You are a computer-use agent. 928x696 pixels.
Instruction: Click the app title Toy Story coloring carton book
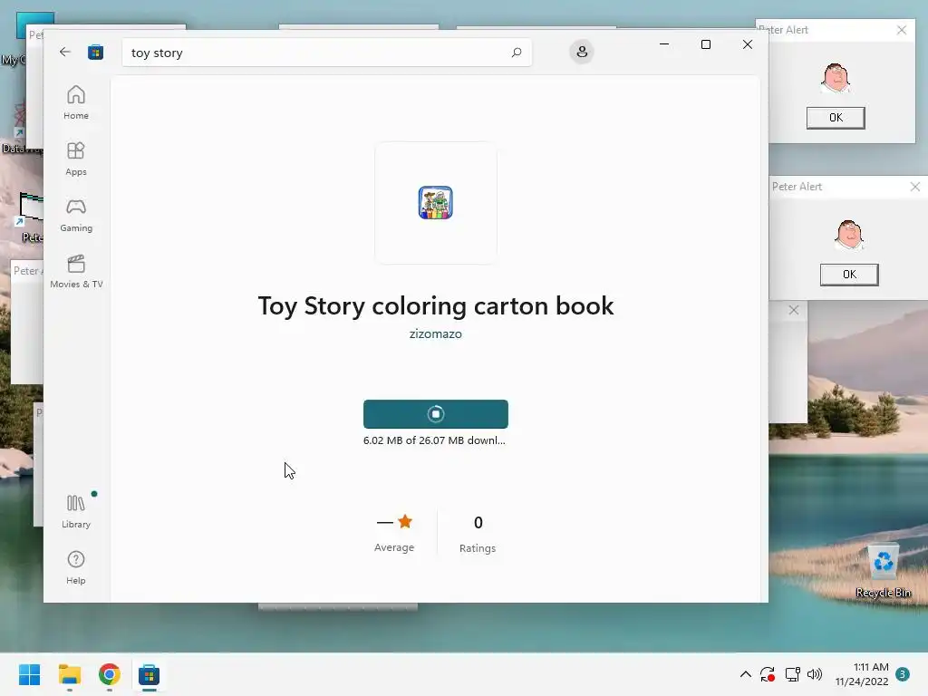436,306
